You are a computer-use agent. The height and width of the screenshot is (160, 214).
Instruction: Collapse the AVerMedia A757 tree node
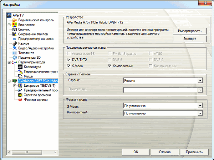coord(9,81)
